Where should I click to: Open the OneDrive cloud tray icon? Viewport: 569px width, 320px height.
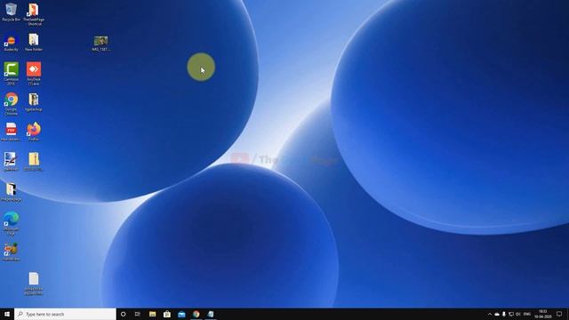pyautogui.click(x=497, y=314)
